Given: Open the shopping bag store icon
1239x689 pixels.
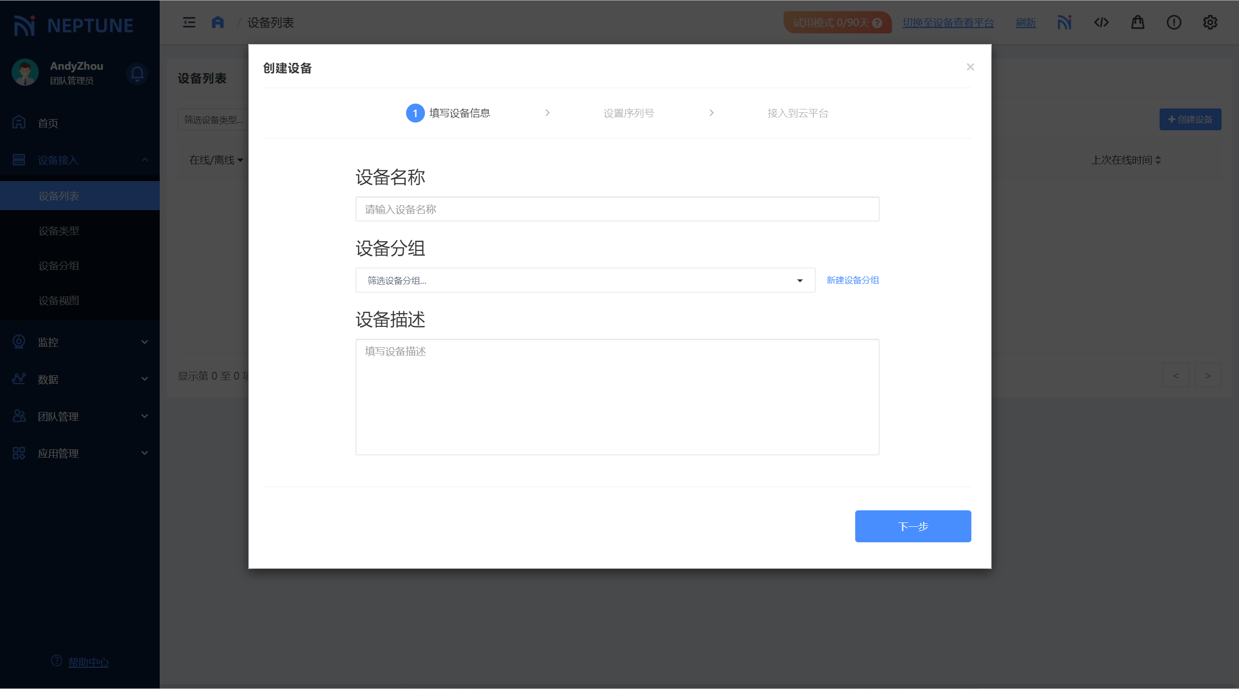Looking at the screenshot, I should (x=1137, y=22).
